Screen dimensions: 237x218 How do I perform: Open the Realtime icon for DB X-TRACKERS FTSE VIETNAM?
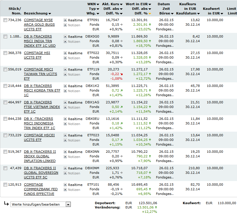[x=65, y=103]
